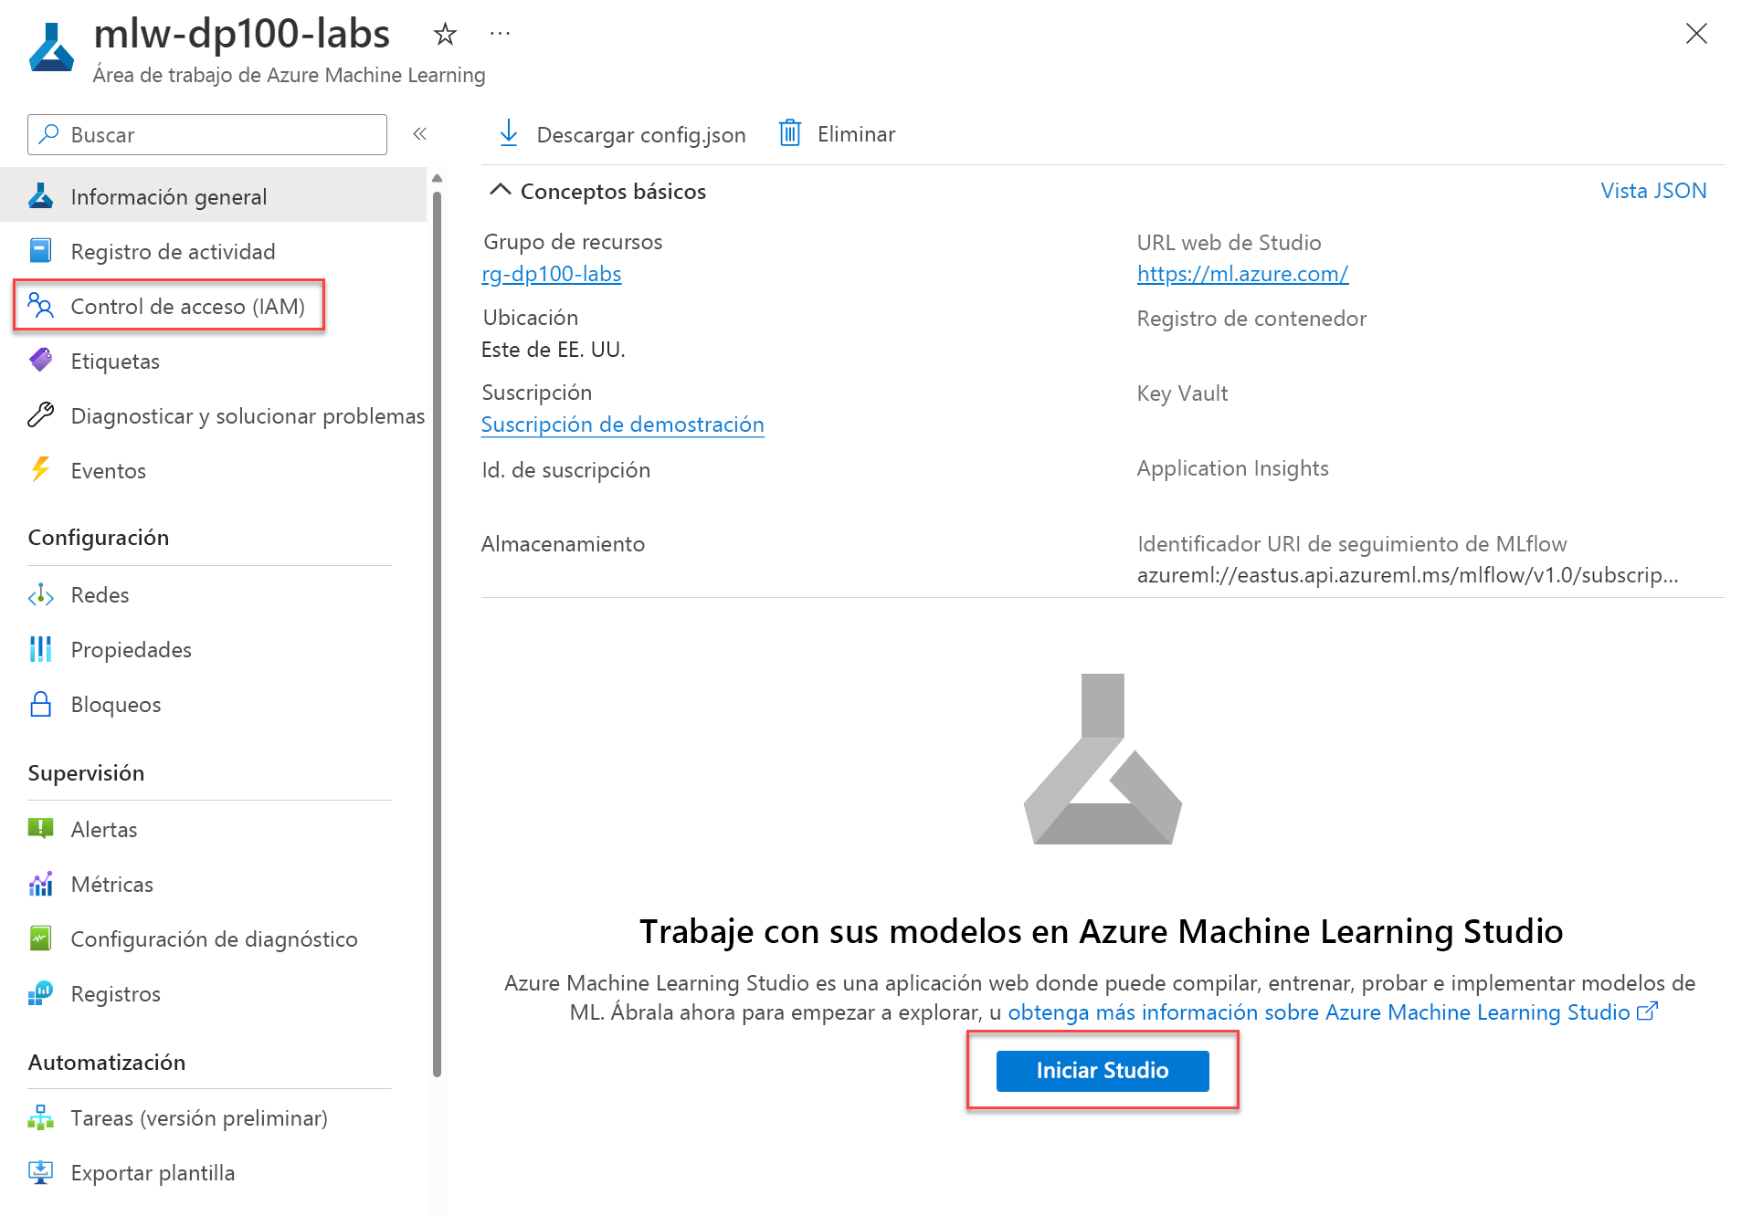Image resolution: width=1752 pixels, height=1216 pixels.
Task: Open the more options ellipsis in the header
Action: [500, 34]
